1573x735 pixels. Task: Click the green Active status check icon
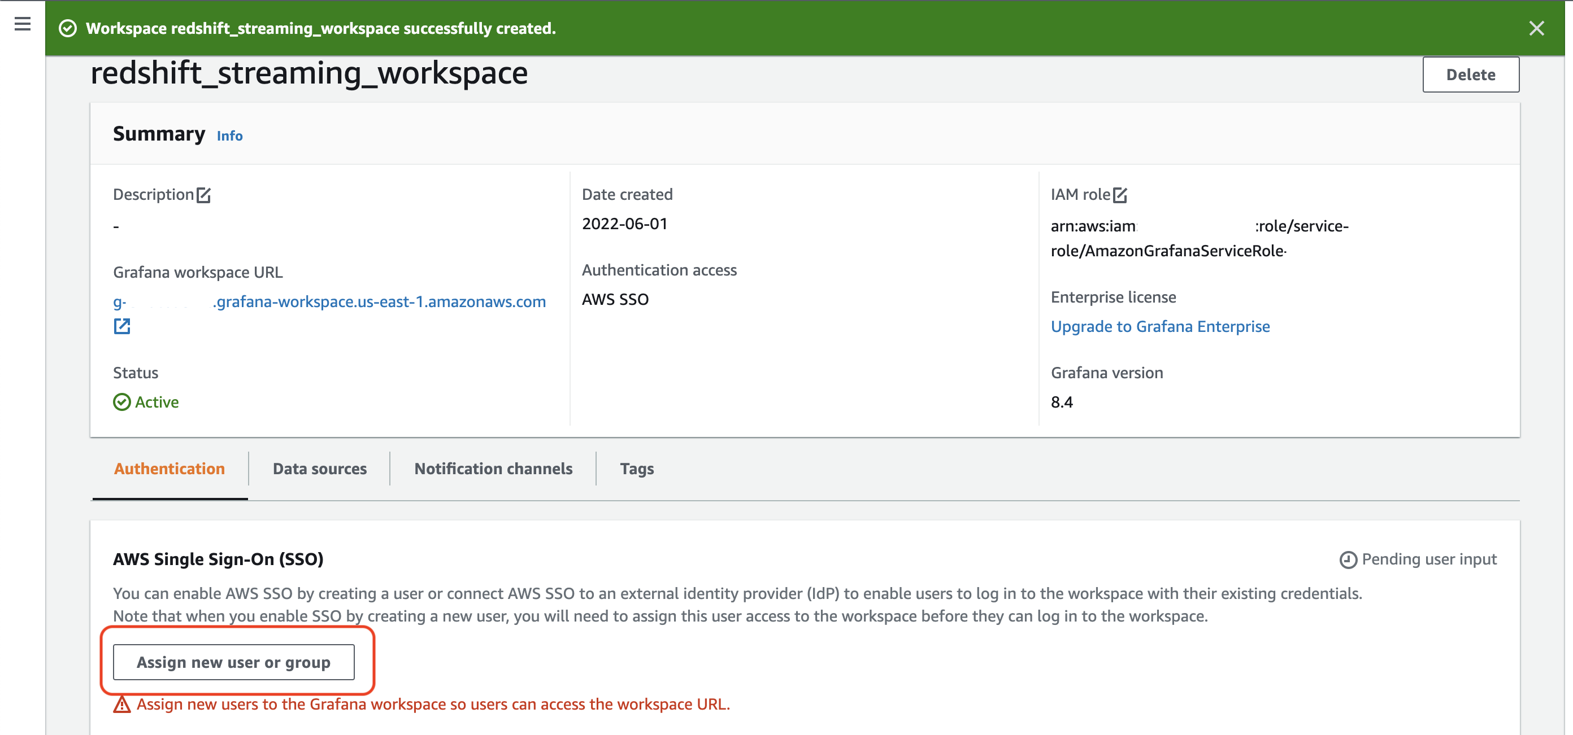(122, 402)
